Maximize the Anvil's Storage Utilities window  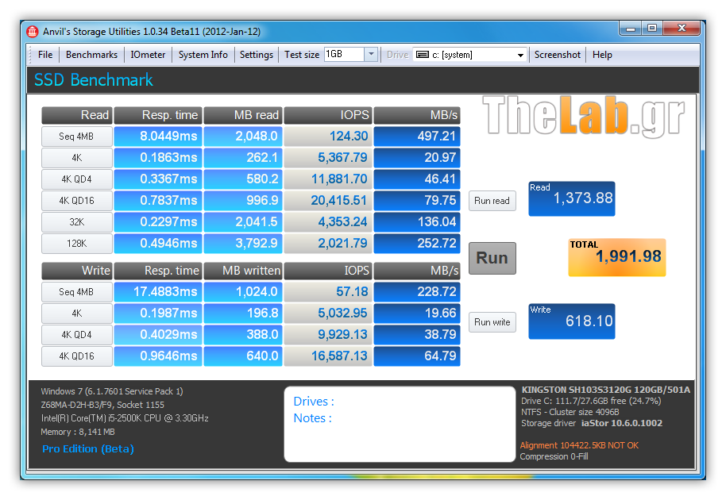652,29
